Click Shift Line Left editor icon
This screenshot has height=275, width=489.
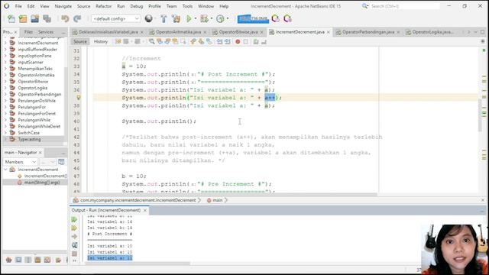[x=219, y=41]
